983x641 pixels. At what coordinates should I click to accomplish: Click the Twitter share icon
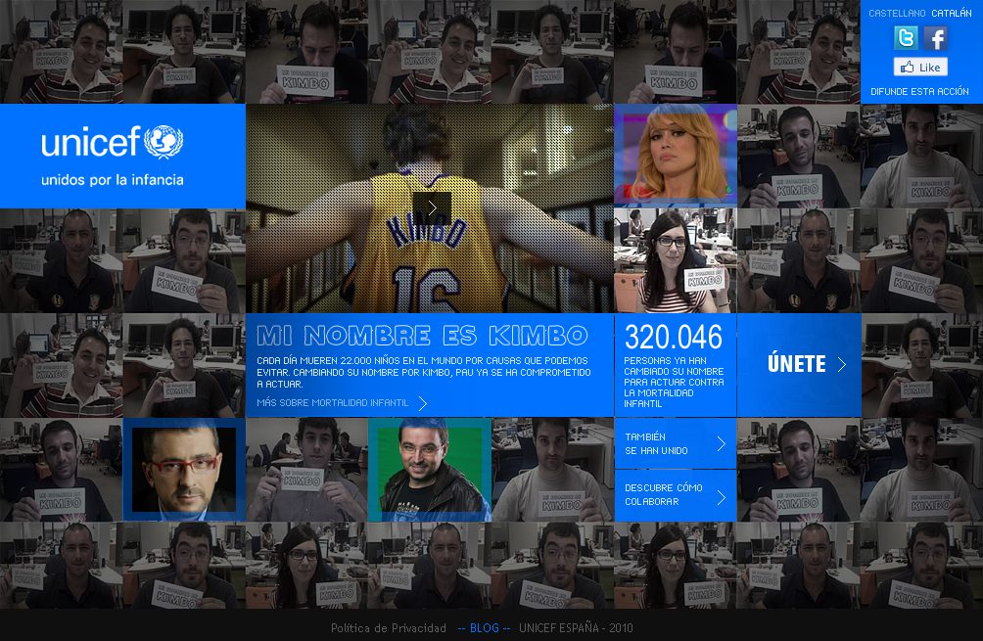pyautogui.click(x=906, y=38)
